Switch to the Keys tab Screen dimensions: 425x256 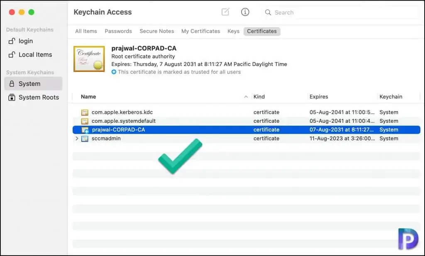[x=233, y=31]
